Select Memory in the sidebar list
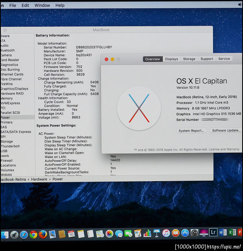The width and height of the screenshot is (243, 251). pos(6,98)
